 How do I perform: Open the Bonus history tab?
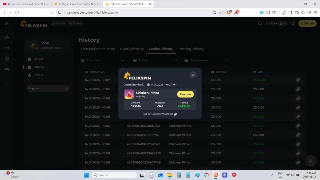[x=132, y=49]
